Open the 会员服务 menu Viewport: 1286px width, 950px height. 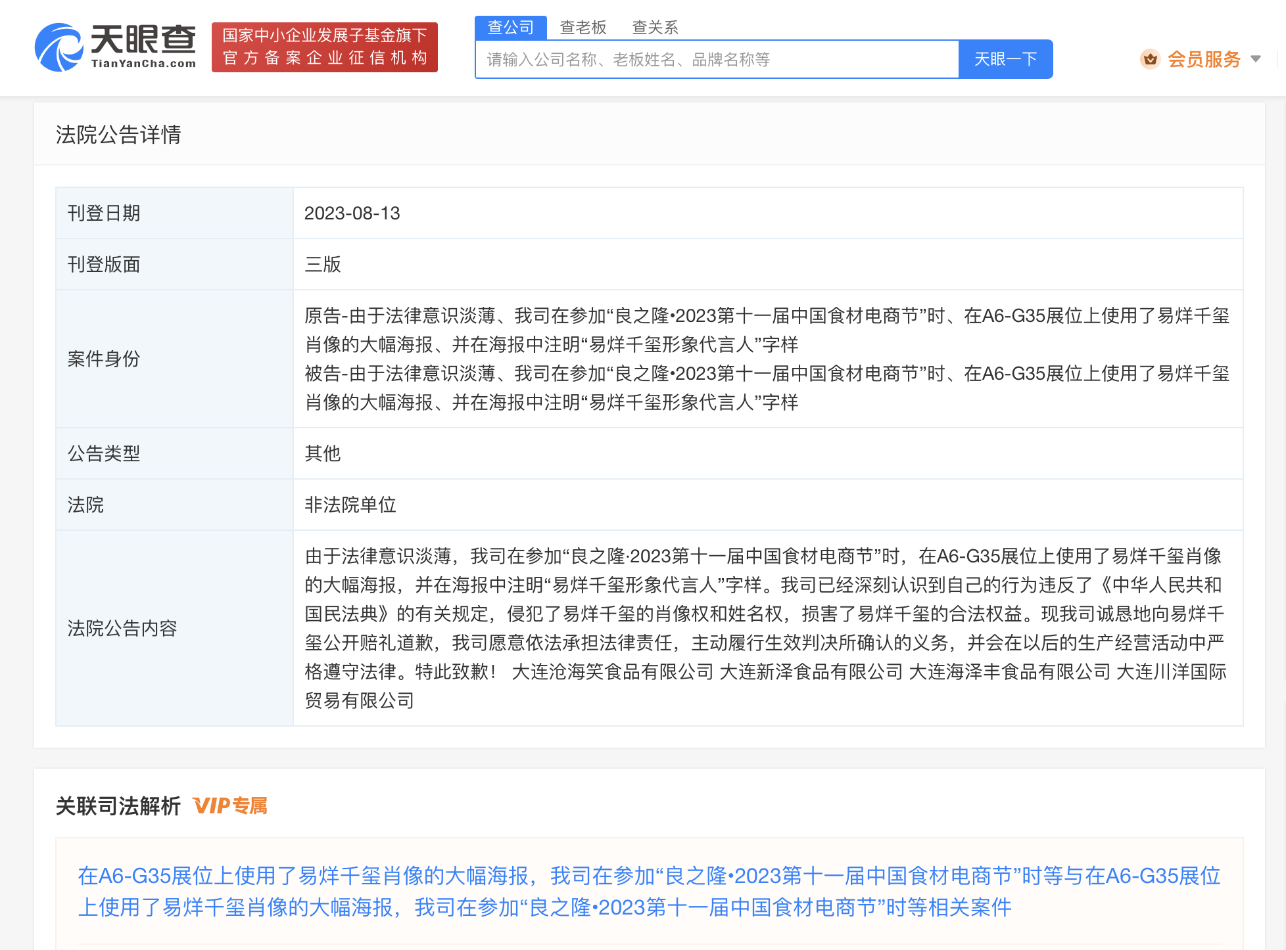[1203, 59]
